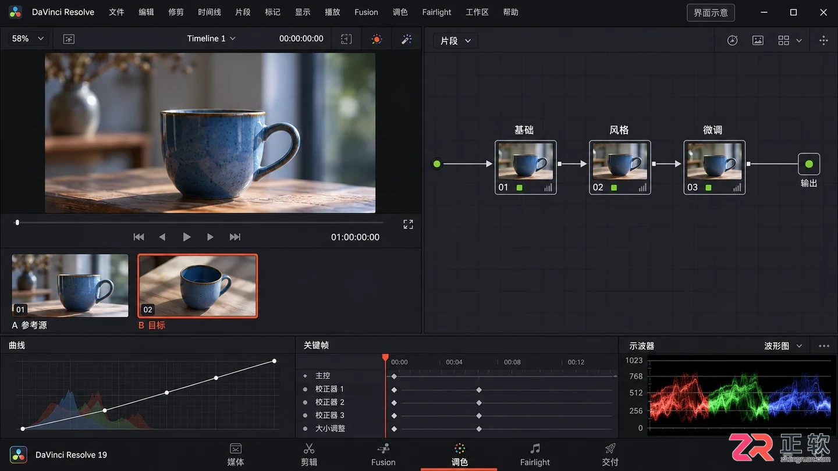838x471 pixels.
Task: Open the Timeline 1 dropdown
Action: 211,38
